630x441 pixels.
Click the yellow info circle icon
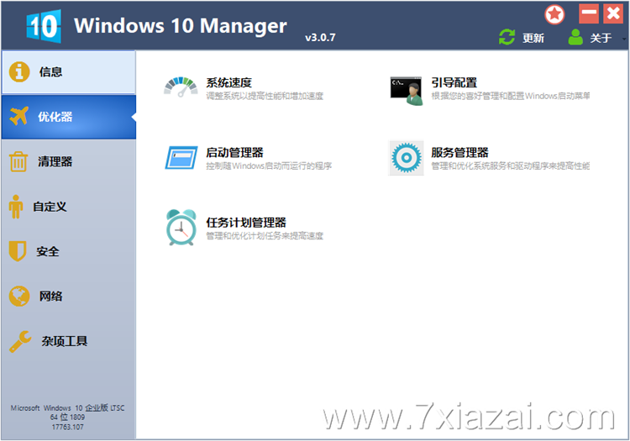19,72
